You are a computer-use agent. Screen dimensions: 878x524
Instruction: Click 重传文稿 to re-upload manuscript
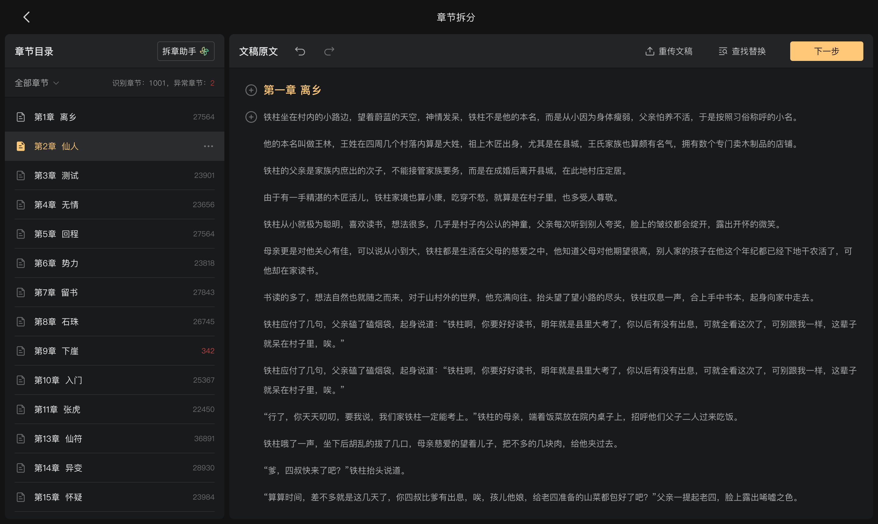(x=669, y=51)
